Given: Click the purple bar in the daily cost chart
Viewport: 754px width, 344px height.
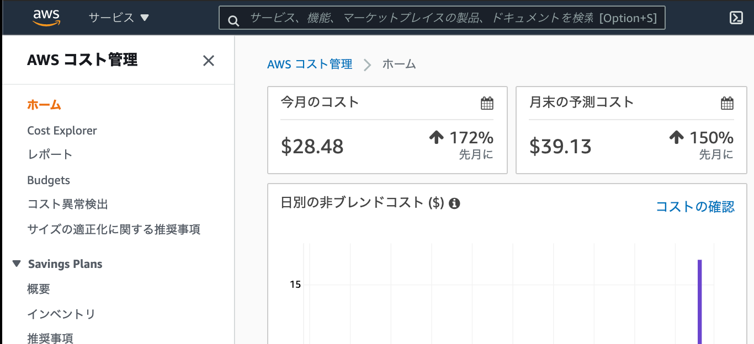Looking at the screenshot, I should click(x=700, y=302).
